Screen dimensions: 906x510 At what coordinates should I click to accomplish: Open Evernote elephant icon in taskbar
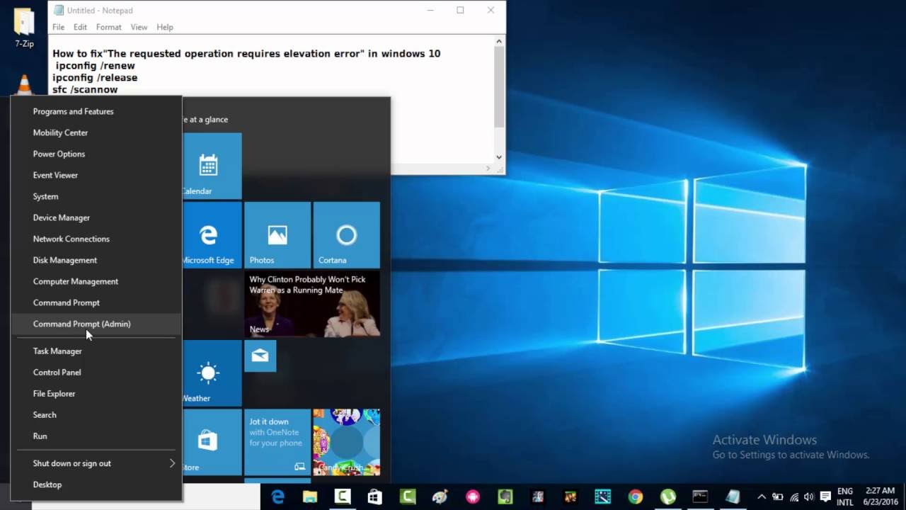click(x=505, y=497)
